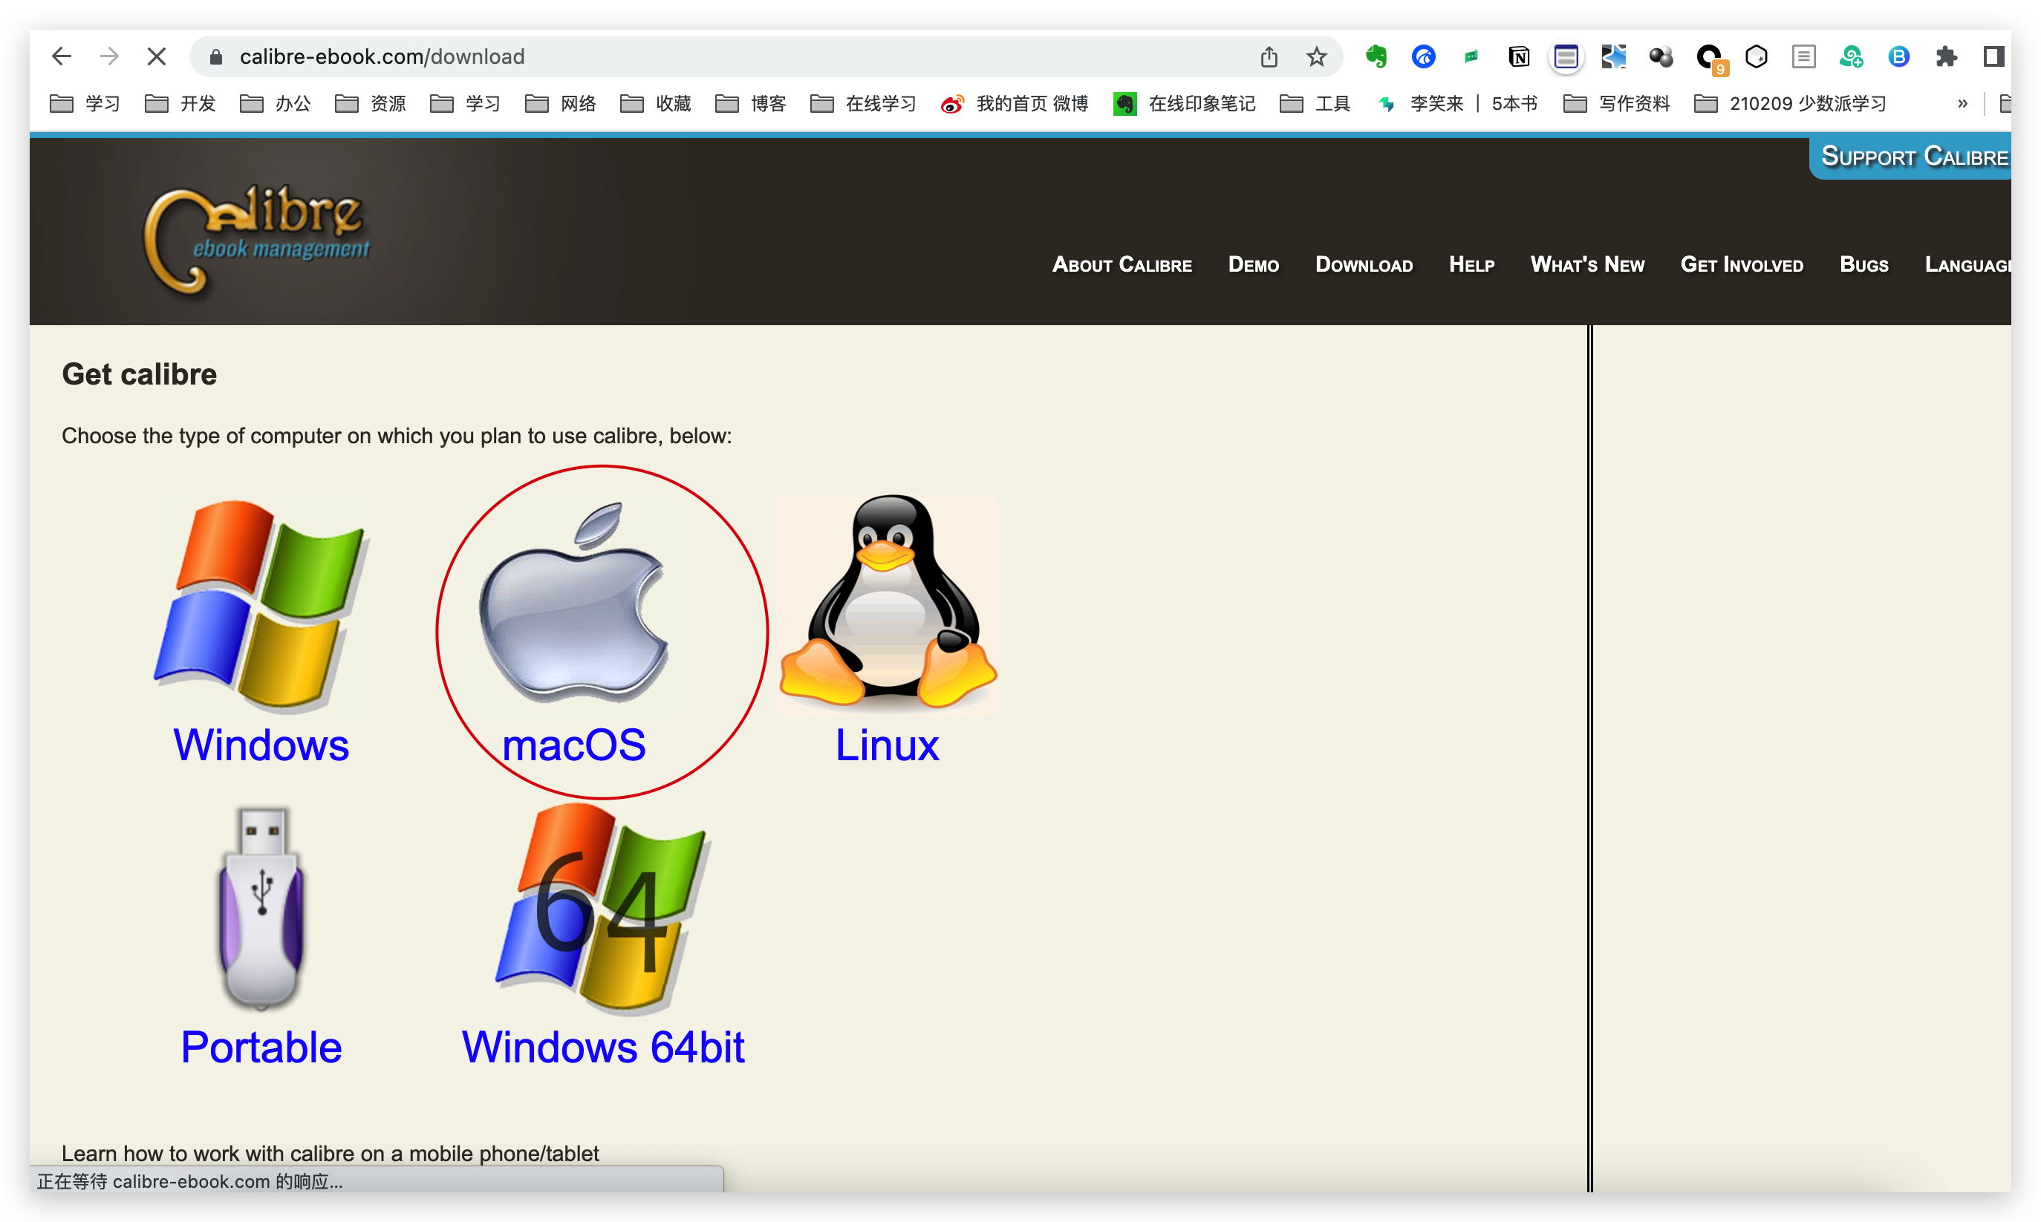Click the Support Calibre button

tap(1911, 157)
